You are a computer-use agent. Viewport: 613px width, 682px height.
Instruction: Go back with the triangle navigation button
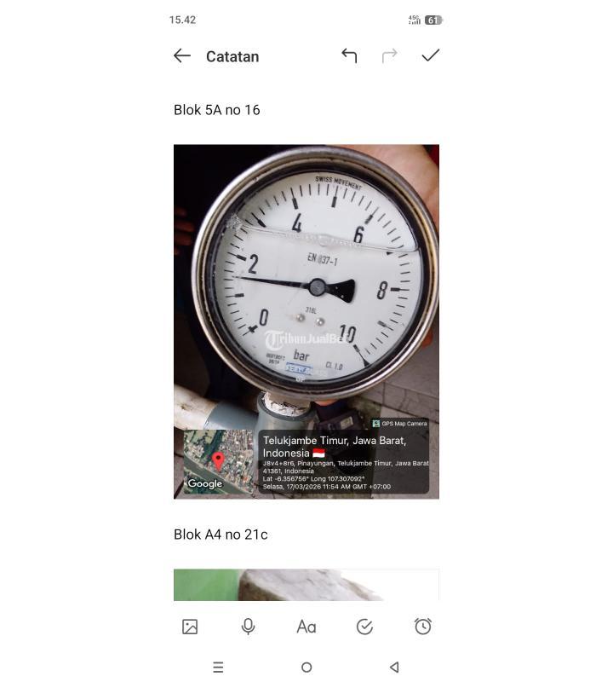(394, 667)
